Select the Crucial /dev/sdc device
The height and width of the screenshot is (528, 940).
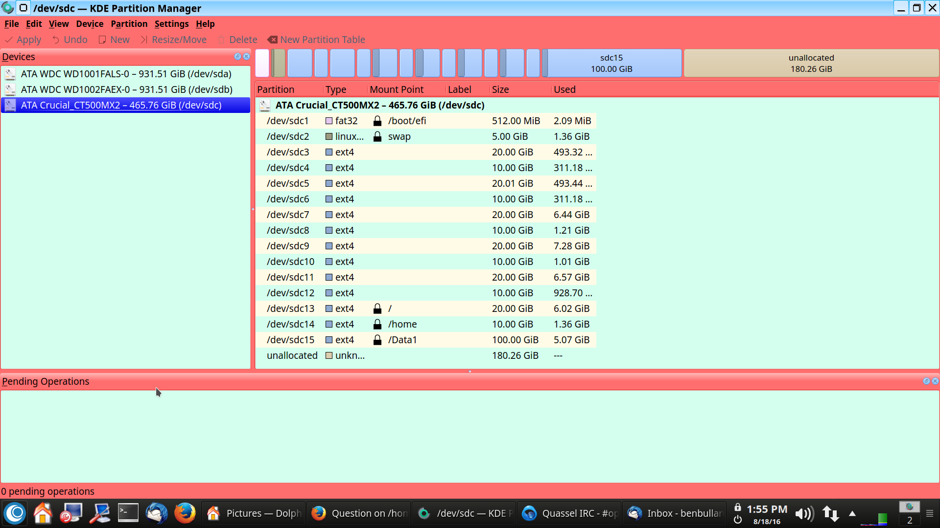pos(125,105)
